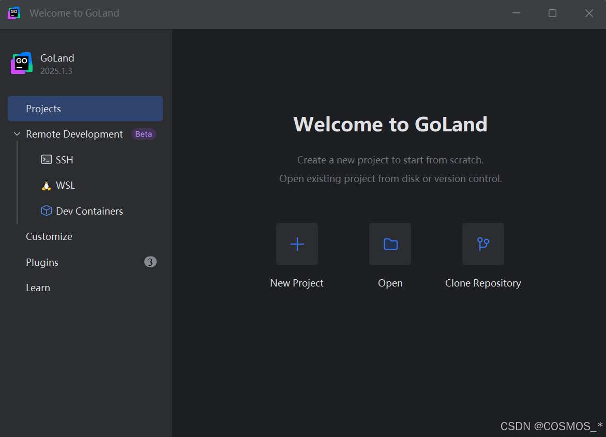Click the WSL penguin icon
This screenshot has height=437, width=606.
coord(47,186)
